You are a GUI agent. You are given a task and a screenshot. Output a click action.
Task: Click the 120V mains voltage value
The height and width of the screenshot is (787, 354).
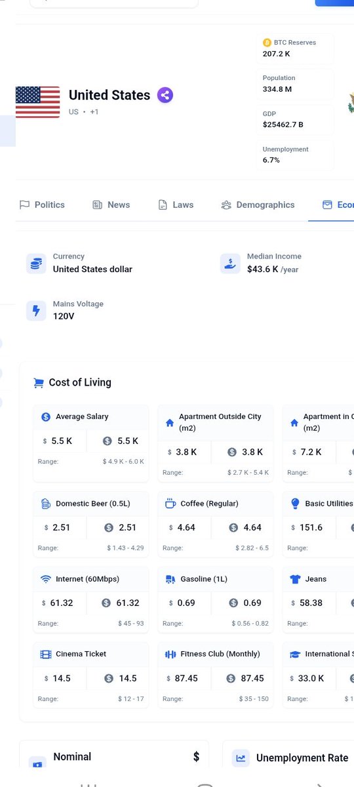pyautogui.click(x=64, y=316)
